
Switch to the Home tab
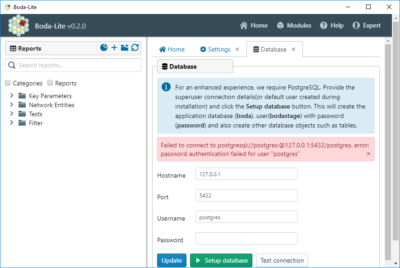[x=172, y=49]
